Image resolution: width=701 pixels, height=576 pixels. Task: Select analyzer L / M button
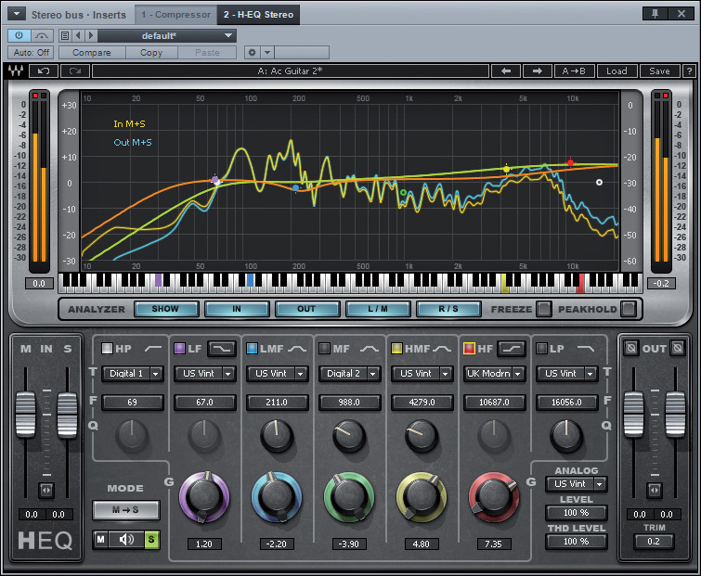coord(378,309)
